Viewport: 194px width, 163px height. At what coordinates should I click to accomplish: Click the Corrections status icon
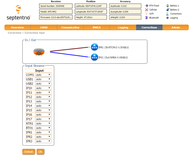click(x=168, y=14)
